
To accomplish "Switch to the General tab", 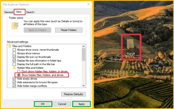I will (8, 12).
